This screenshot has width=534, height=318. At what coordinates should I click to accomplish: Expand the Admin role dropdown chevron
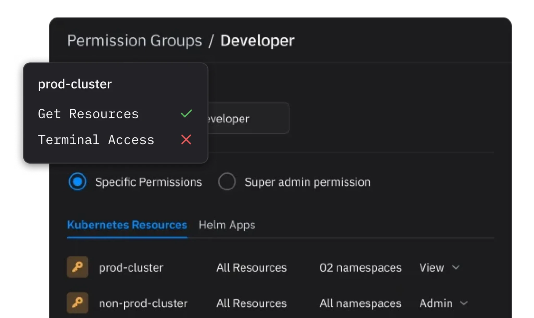coord(464,303)
